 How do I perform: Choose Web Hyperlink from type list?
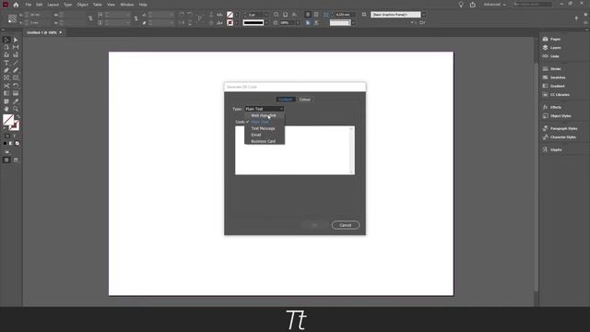265,115
